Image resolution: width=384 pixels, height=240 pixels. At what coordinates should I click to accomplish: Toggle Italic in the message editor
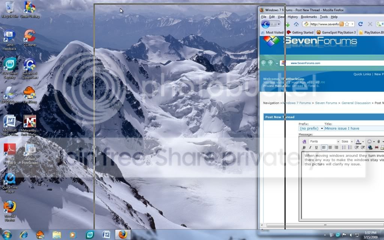coord(310,147)
